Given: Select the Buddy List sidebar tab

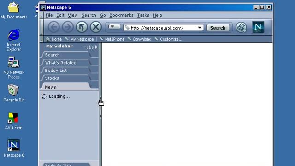Looking at the screenshot, I should (x=66, y=71).
